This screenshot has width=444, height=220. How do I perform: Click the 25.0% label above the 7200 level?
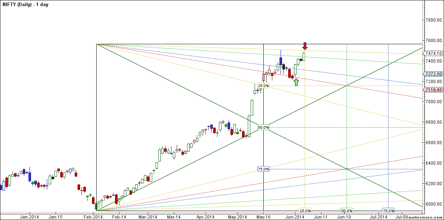point(264,86)
